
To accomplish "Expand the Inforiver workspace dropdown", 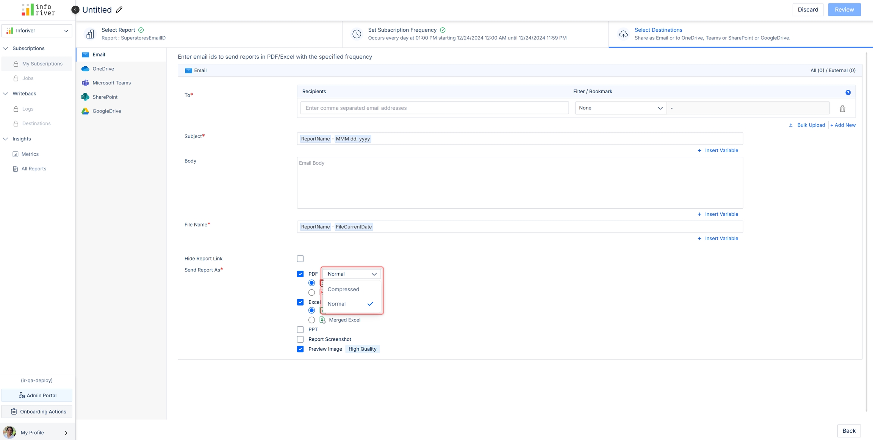I will pos(37,31).
